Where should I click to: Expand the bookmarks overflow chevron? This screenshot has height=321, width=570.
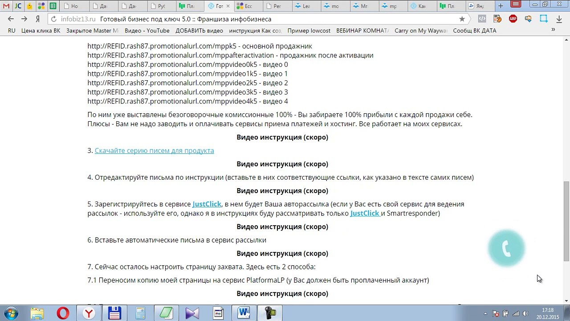coord(553,30)
